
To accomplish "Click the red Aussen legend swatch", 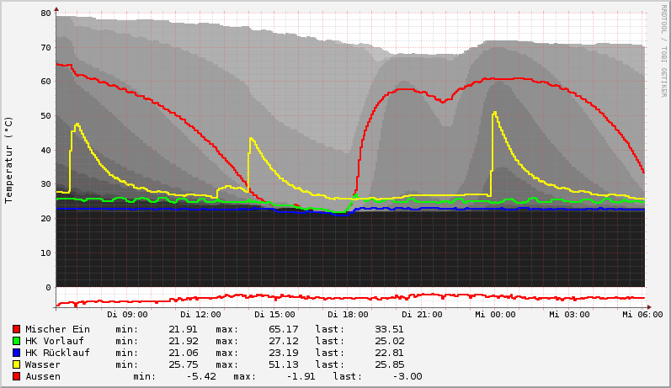I will [x=16, y=376].
